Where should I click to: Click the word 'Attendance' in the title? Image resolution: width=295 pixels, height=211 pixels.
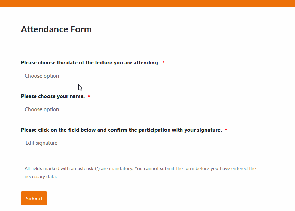coord(45,29)
